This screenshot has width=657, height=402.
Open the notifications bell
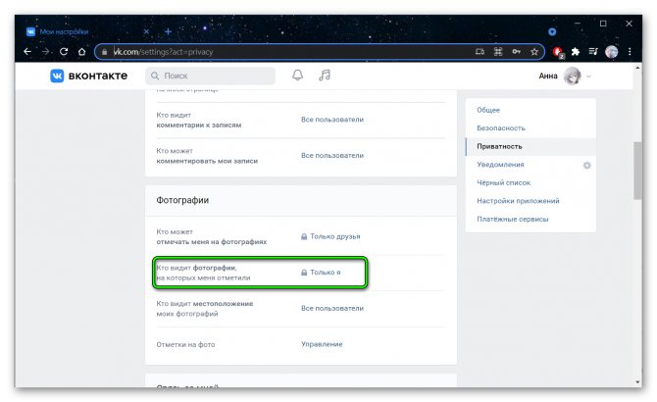click(298, 75)
